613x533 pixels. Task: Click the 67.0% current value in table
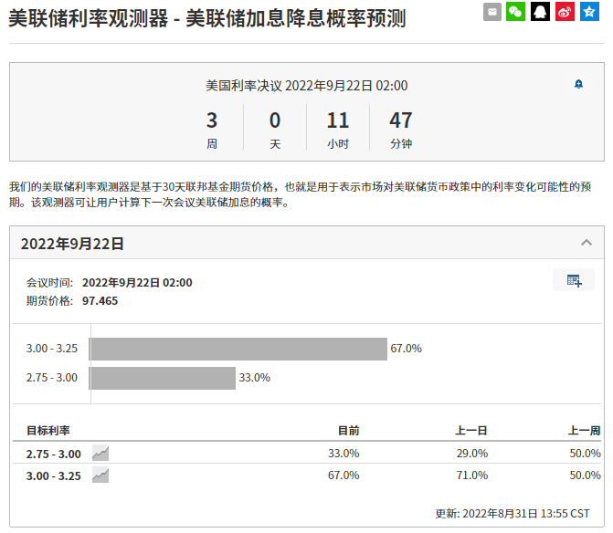point(343,476)
